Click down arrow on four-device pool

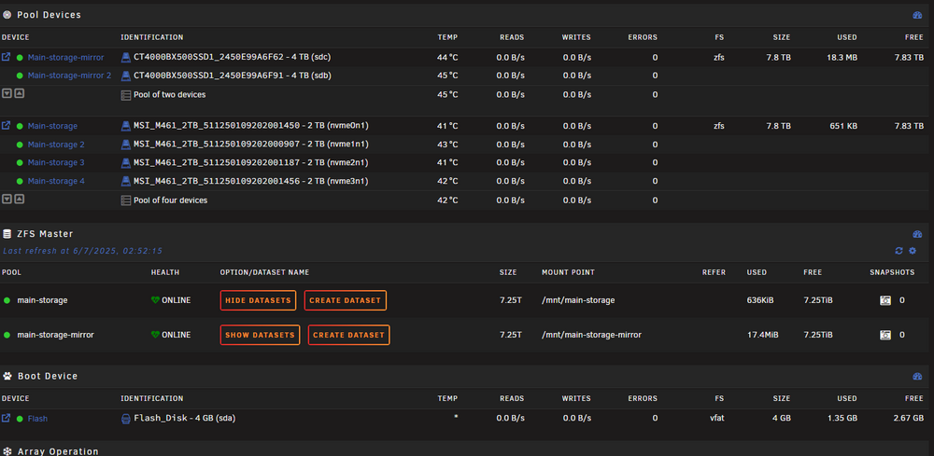click(x=7, y=200)
